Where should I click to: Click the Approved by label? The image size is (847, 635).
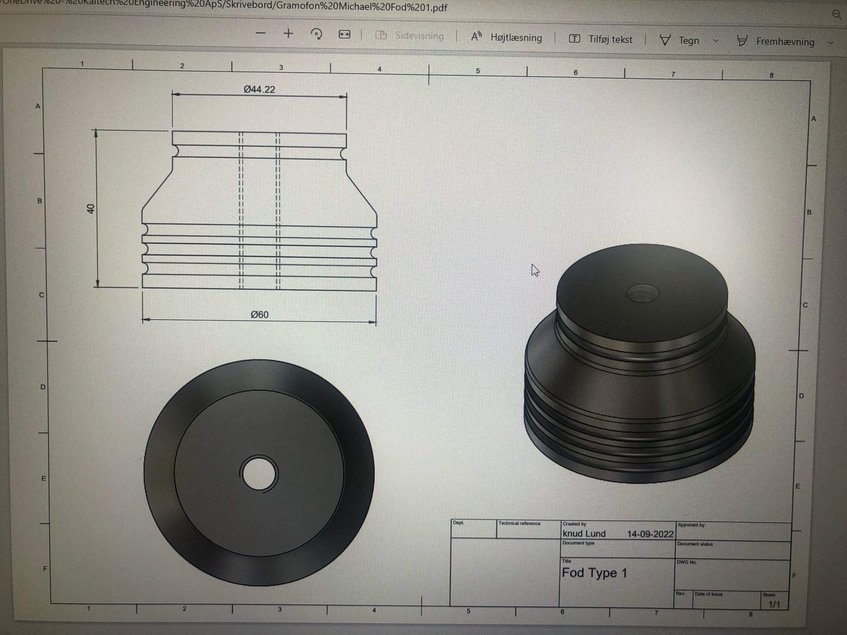[691, 524]
